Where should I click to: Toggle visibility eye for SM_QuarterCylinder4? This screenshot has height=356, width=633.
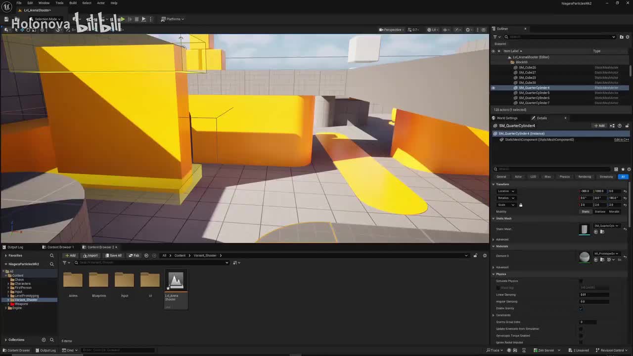click(x=493, y=88)
